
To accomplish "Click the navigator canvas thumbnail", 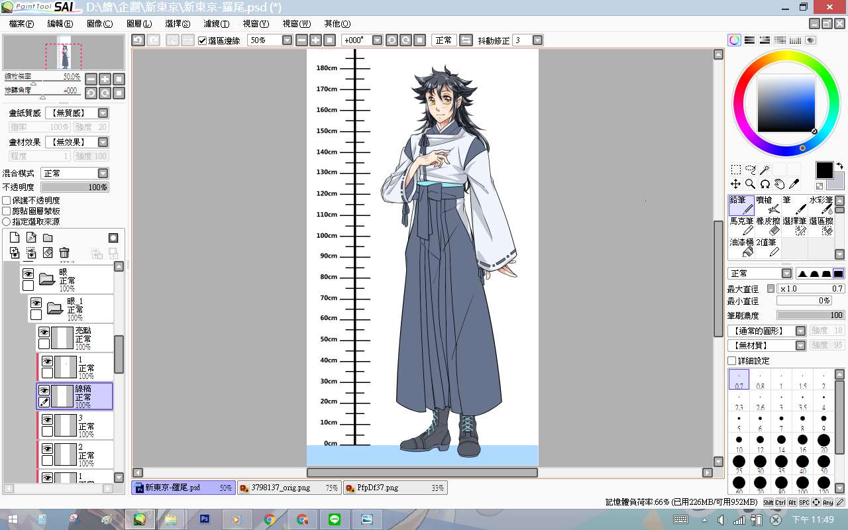I will [x=64, y=52].
